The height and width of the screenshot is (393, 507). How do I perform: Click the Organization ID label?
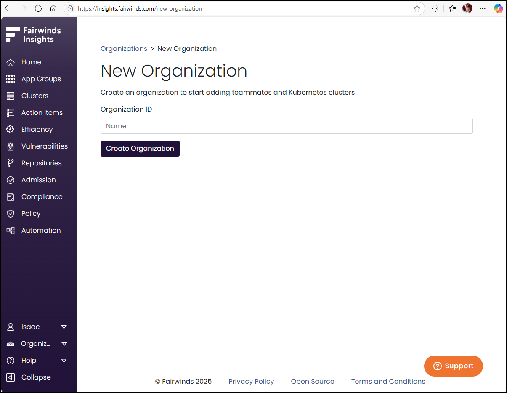tap(126, 109)
